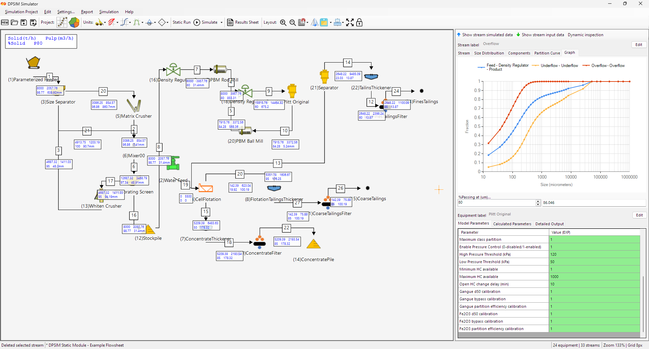The width and height of the screenshot is (649, 349).
Task: Click the yellow loader units icon
Action: click(99, 22)
